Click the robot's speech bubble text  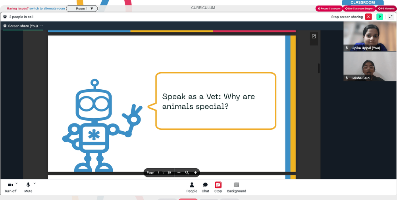208,101
